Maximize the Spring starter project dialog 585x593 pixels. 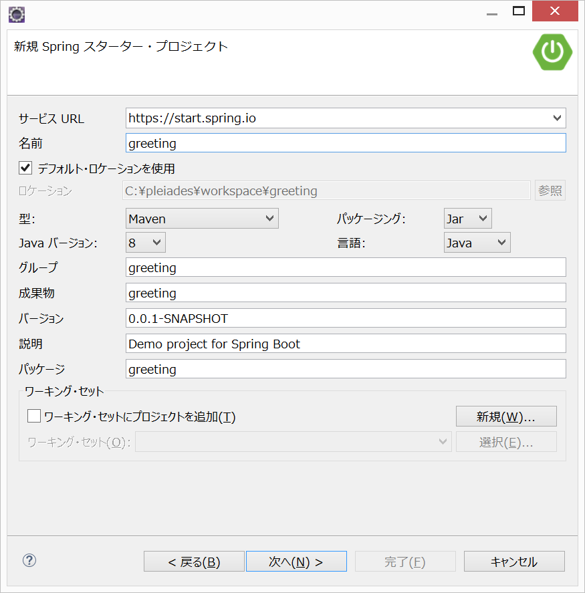(x=518, y=11)
